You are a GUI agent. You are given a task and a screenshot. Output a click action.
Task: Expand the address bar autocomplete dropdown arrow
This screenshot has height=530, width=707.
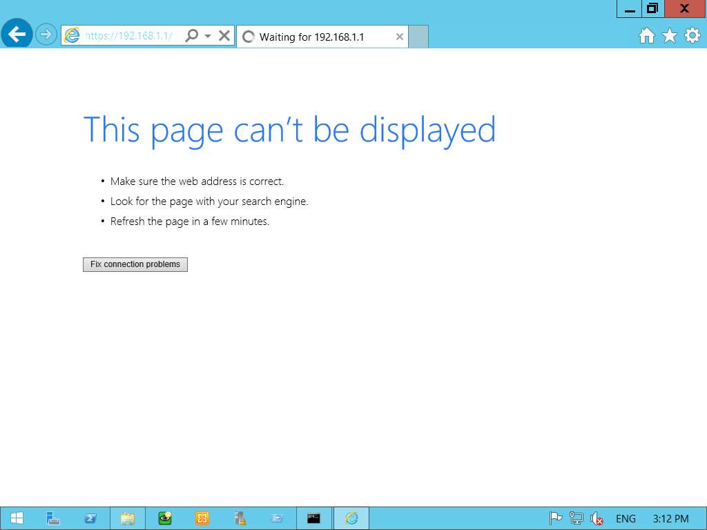(207, 36)
